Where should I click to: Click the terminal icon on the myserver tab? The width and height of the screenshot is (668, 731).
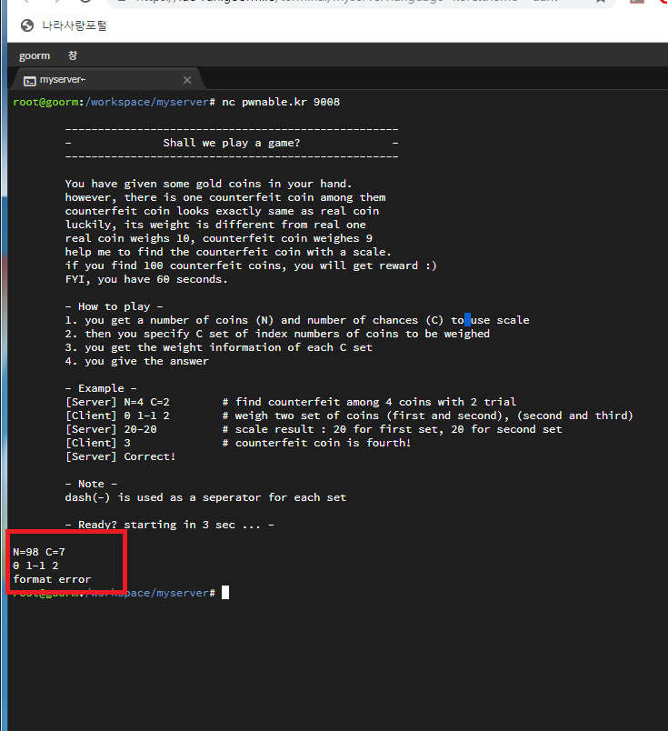pos(30,80)
